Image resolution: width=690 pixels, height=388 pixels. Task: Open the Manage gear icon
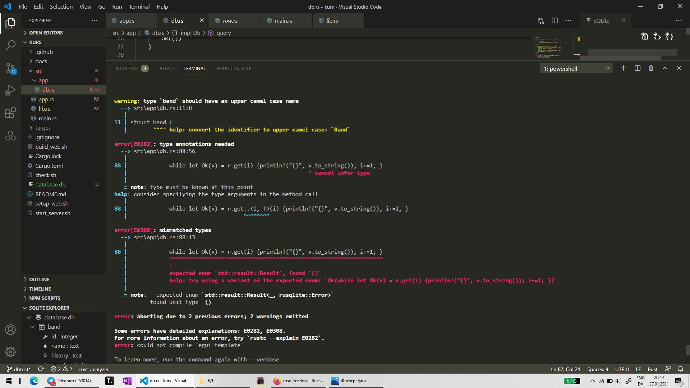pos(10,352)
